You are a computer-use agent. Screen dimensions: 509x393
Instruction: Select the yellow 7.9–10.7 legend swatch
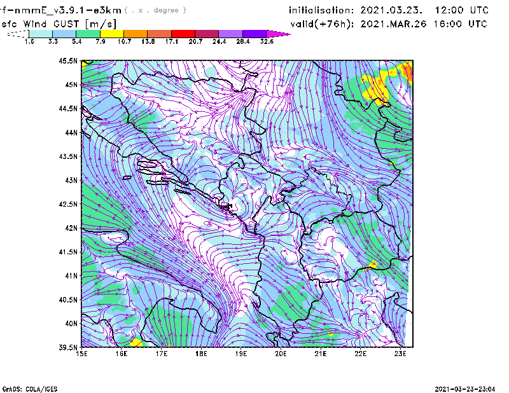pyautogui.click(x=112, y=34)
